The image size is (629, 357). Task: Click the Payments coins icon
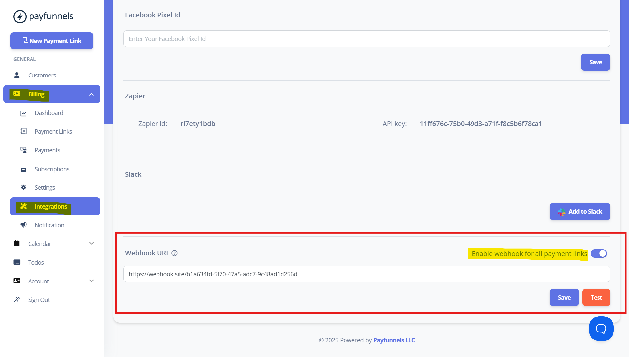[x=23, y=150]
